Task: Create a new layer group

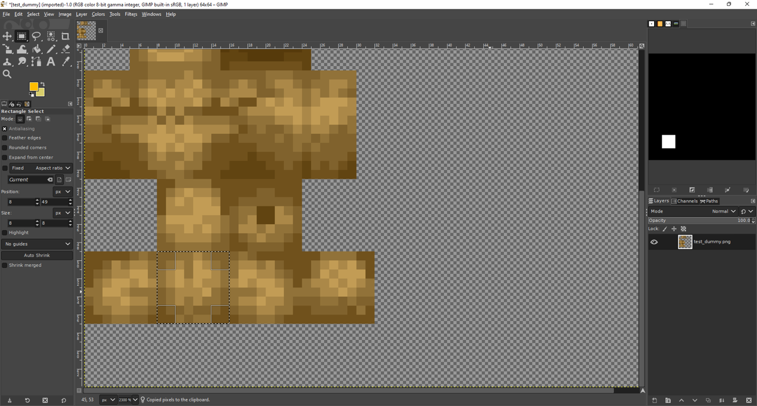Action: click(668, 401)
